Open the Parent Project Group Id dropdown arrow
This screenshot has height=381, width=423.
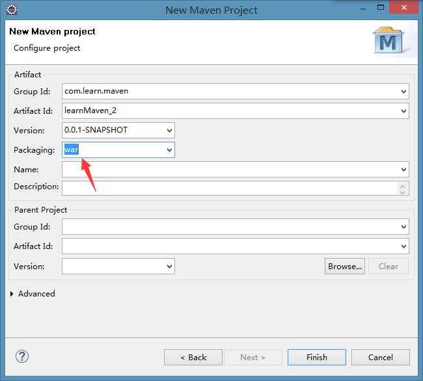(403, 227)
